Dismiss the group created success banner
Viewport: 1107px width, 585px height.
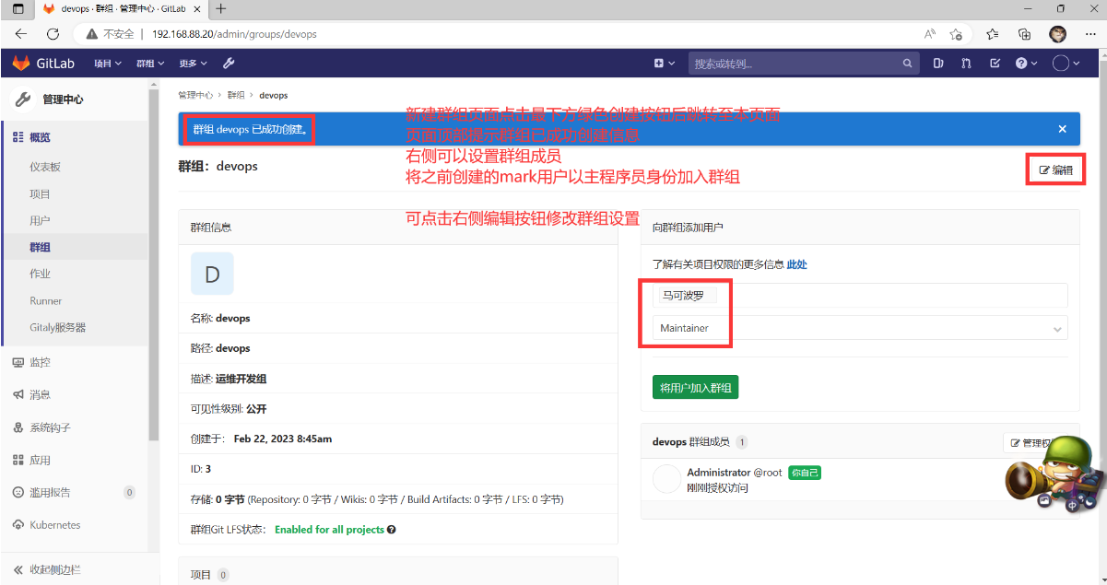coord(1062,129)
